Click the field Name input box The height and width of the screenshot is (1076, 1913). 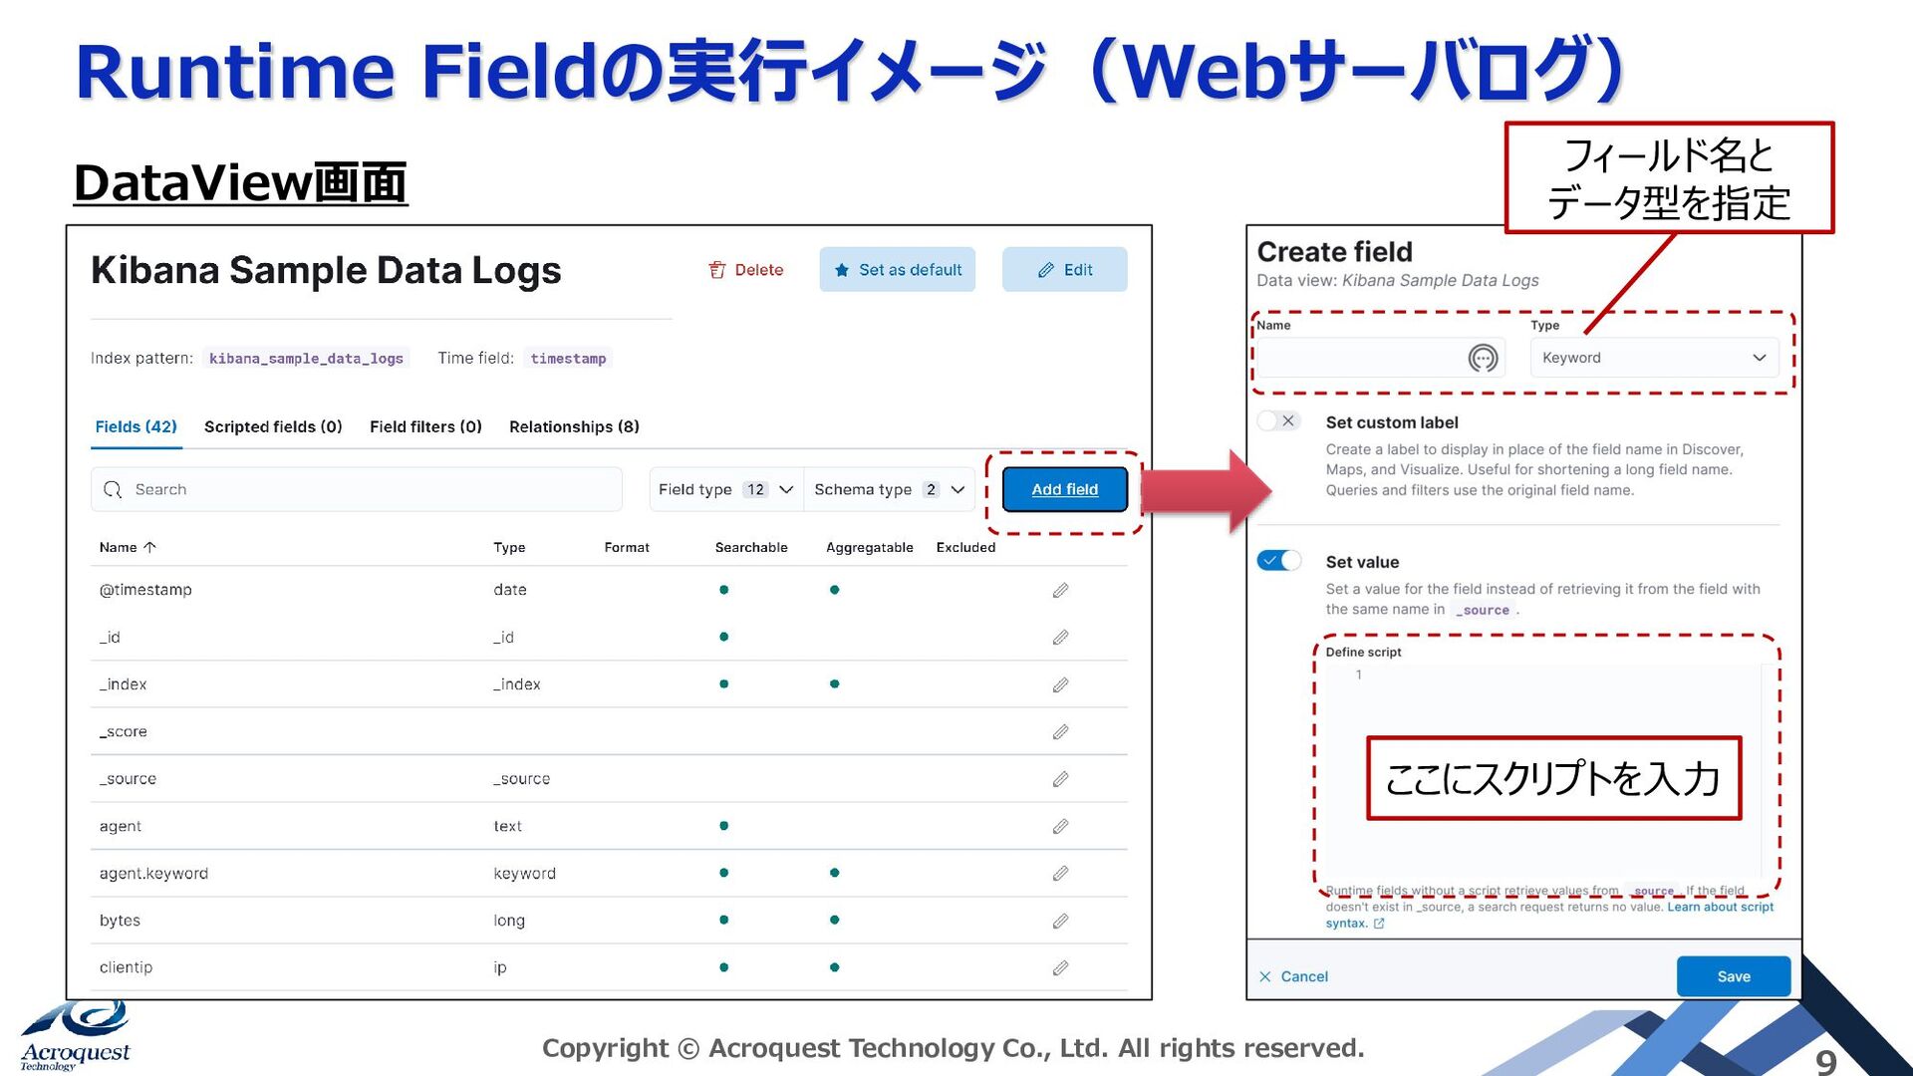pyautogui.click(x=1380, y=358)
